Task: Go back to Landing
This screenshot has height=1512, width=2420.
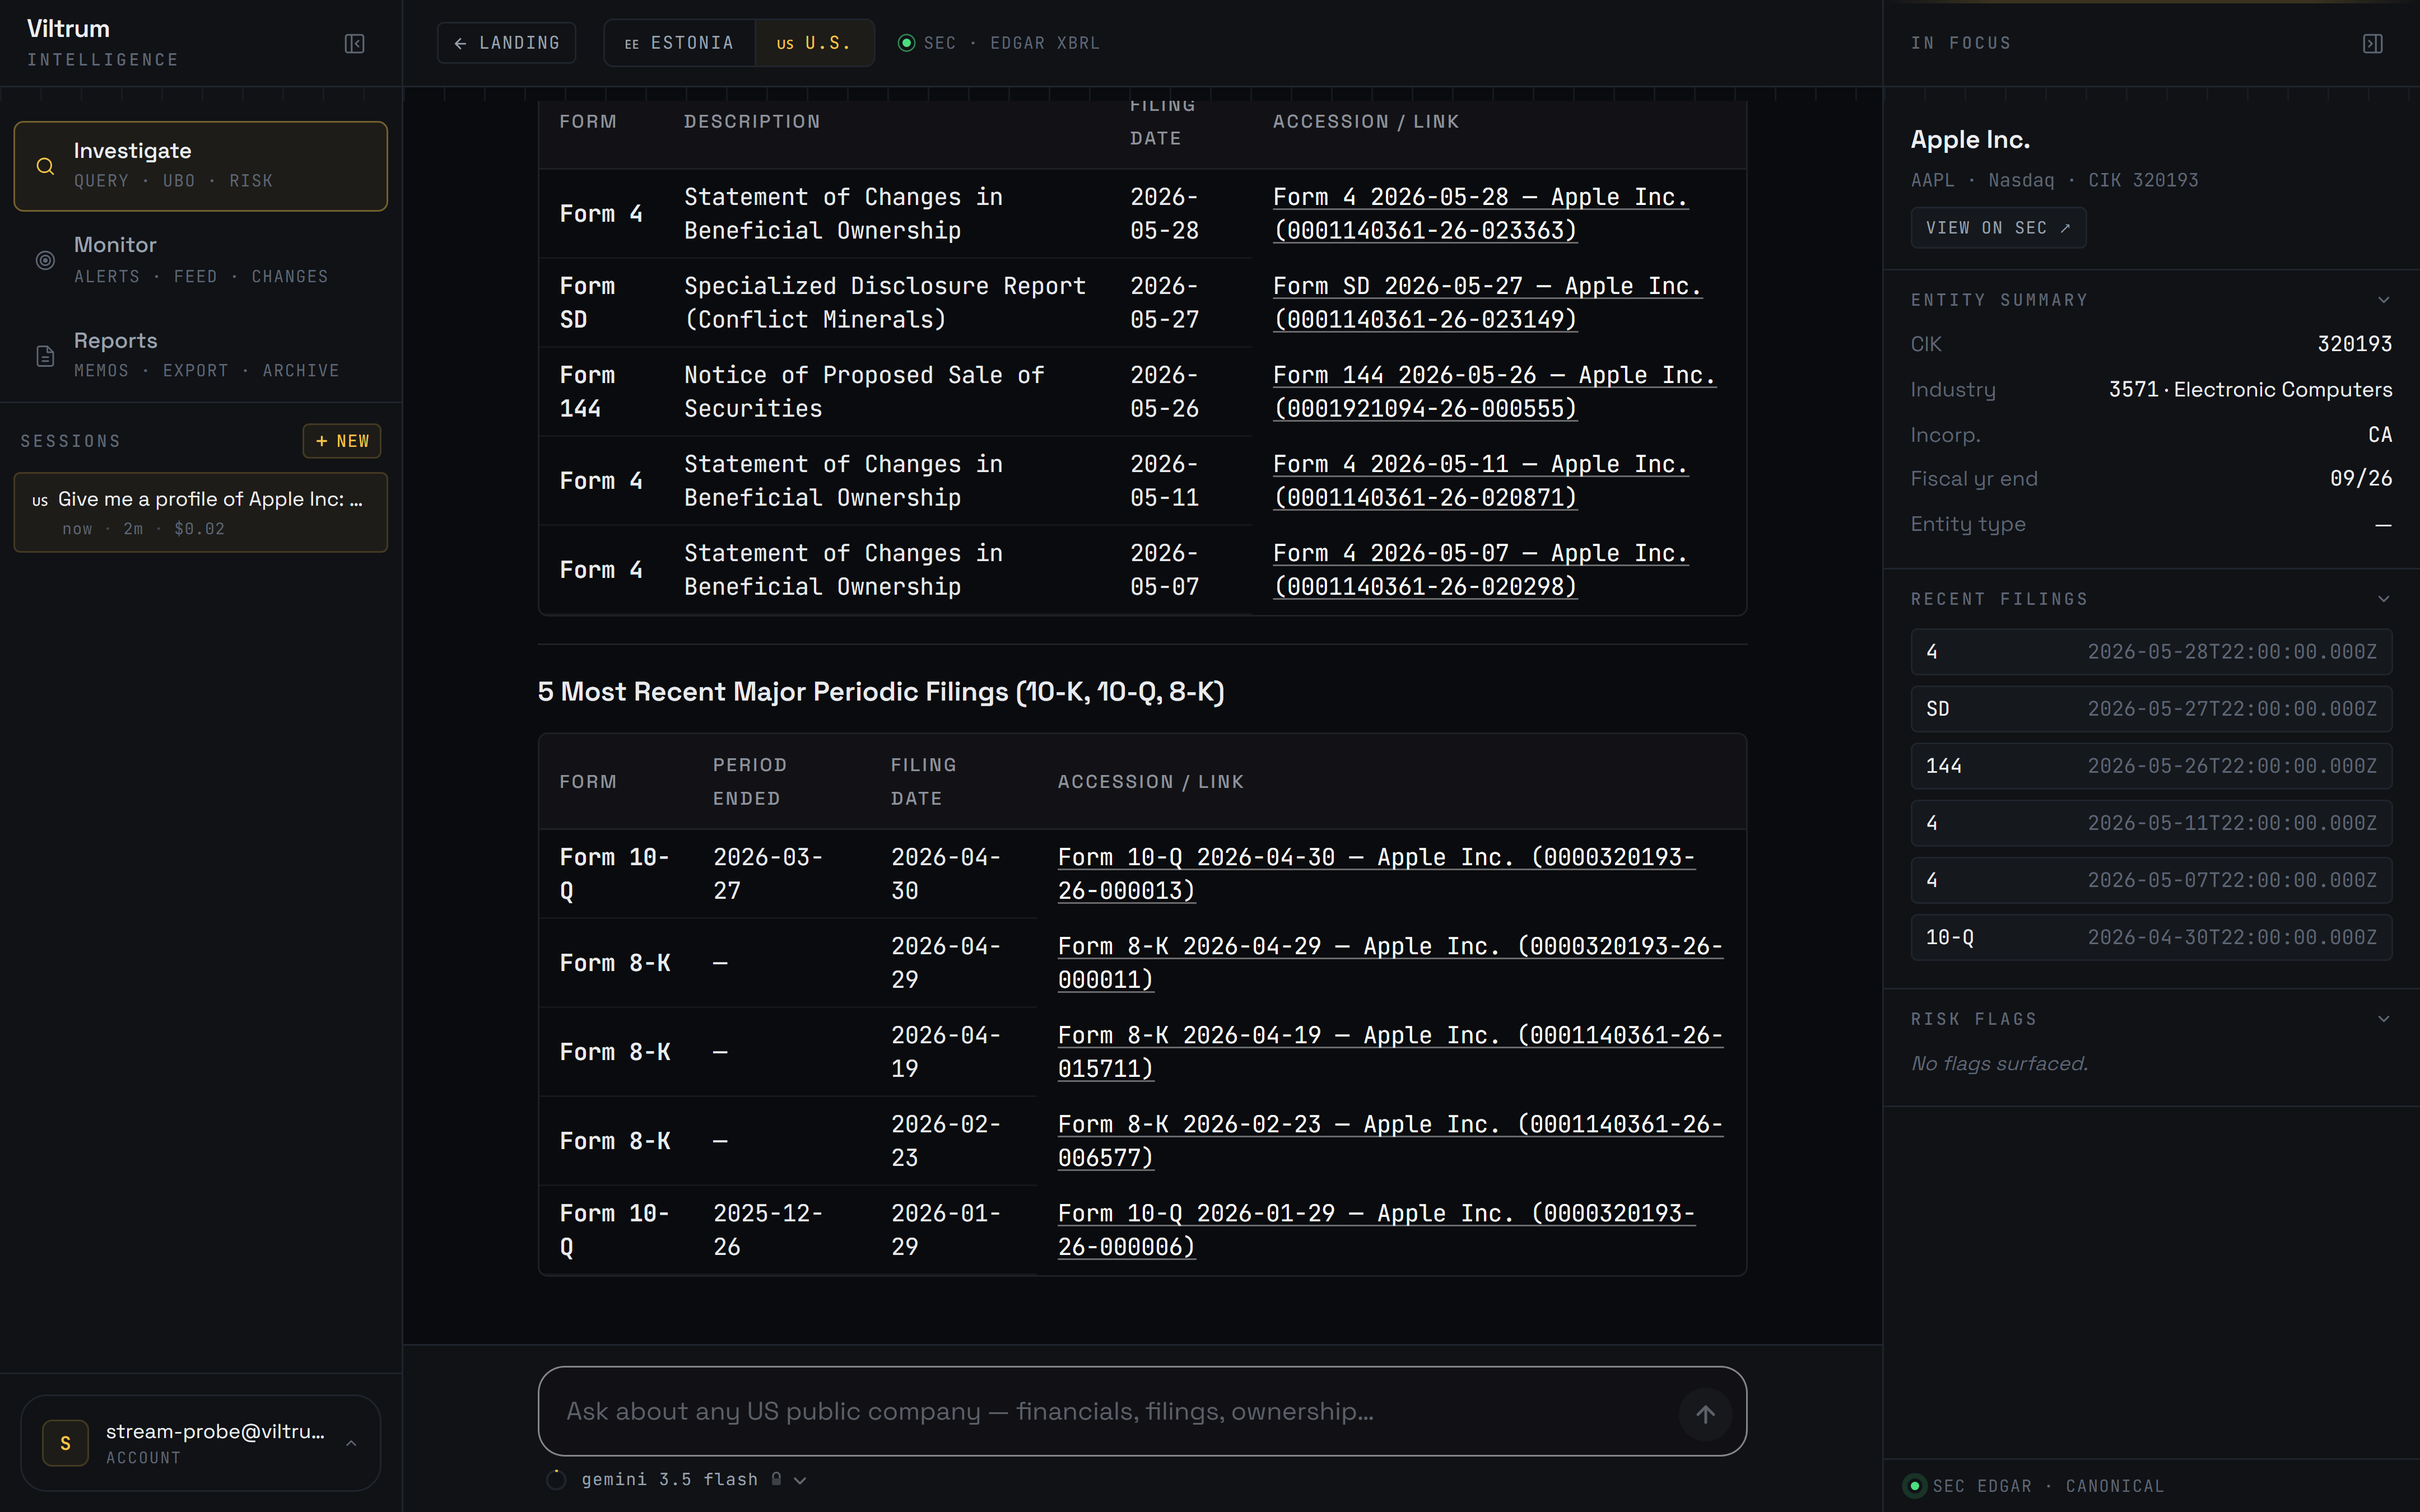Action: pyautogui.click(x=506, y=43)
